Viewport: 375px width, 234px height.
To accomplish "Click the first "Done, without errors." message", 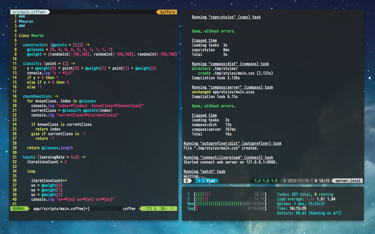I will (x=214, y=31).
